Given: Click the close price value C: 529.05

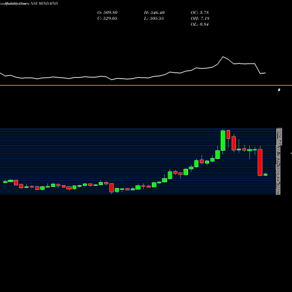Looking at the screenshot, I should 107,19.
